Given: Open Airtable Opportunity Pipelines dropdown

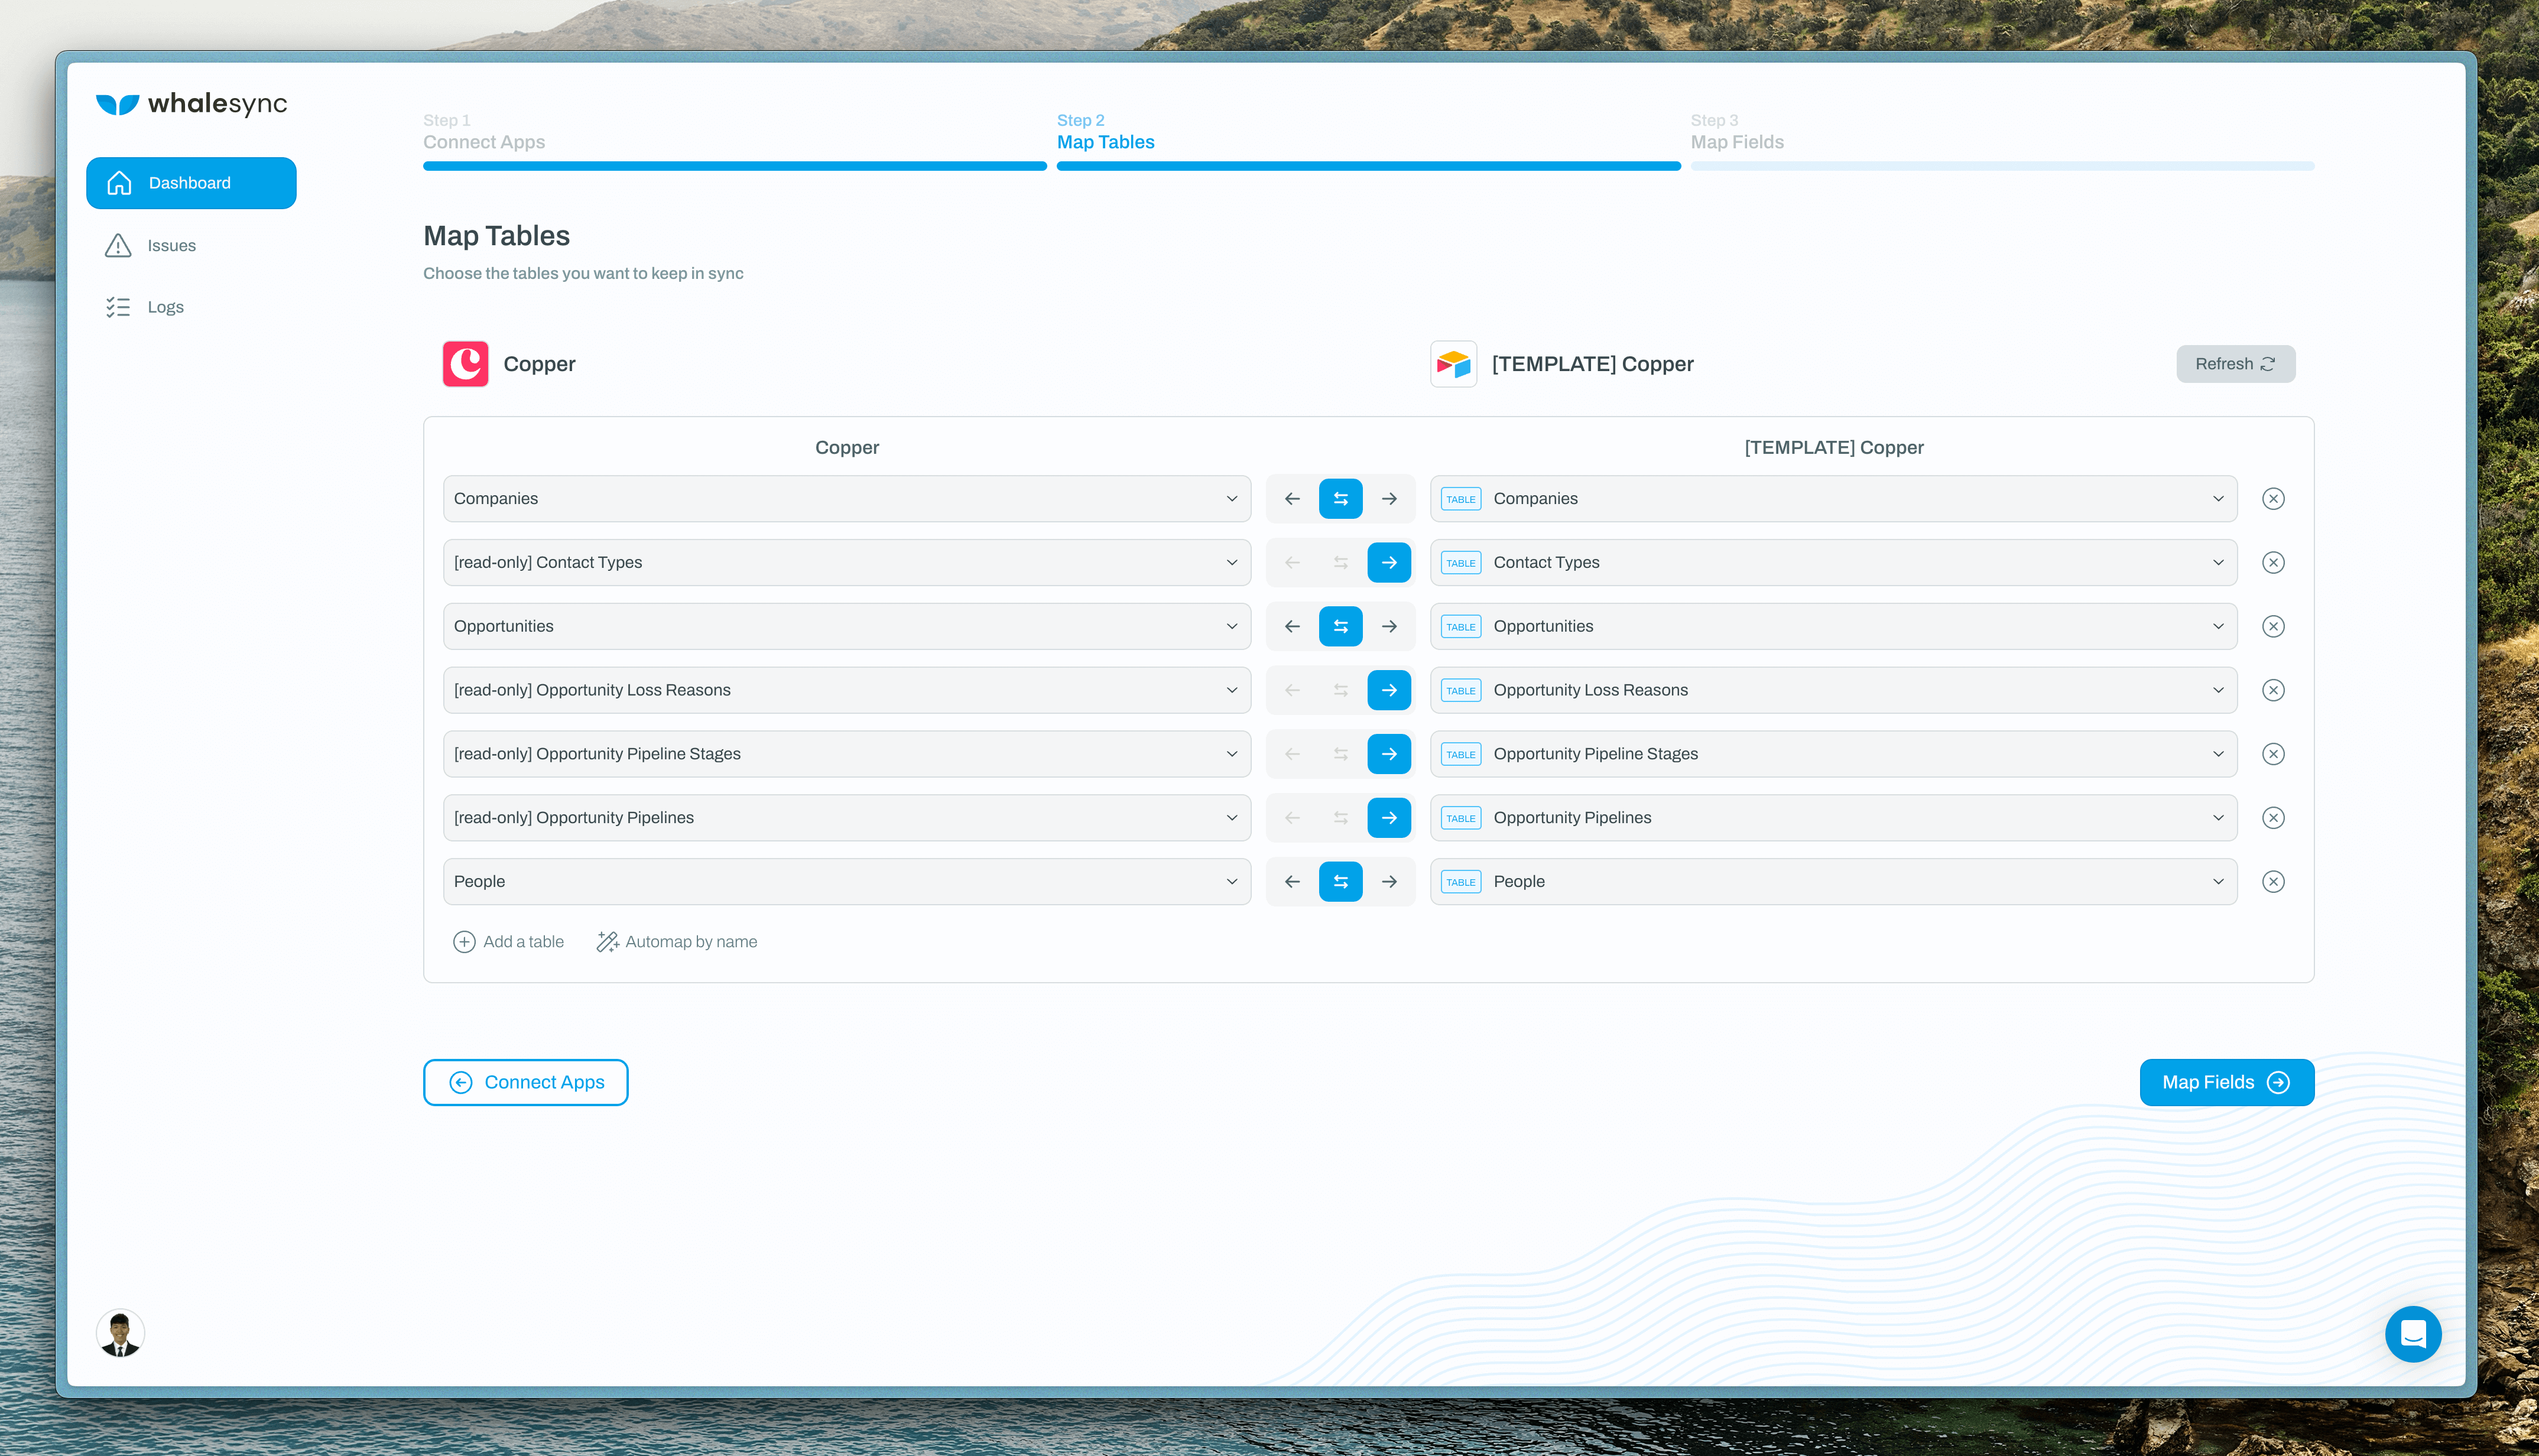Looking at the screenshot, I should tap(1833, 818).
